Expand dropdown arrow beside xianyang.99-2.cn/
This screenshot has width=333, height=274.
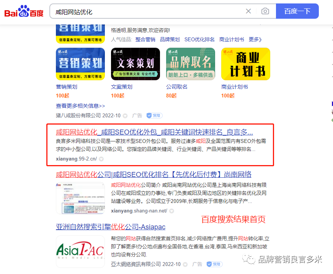101,159
